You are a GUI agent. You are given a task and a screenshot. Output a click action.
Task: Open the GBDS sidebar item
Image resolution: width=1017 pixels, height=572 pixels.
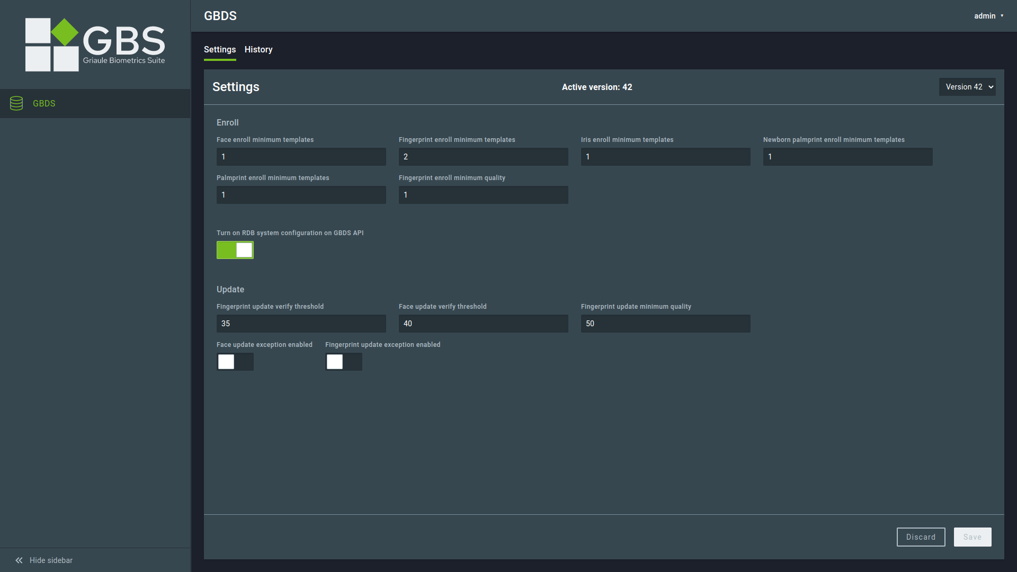click(x=95, y=103)
